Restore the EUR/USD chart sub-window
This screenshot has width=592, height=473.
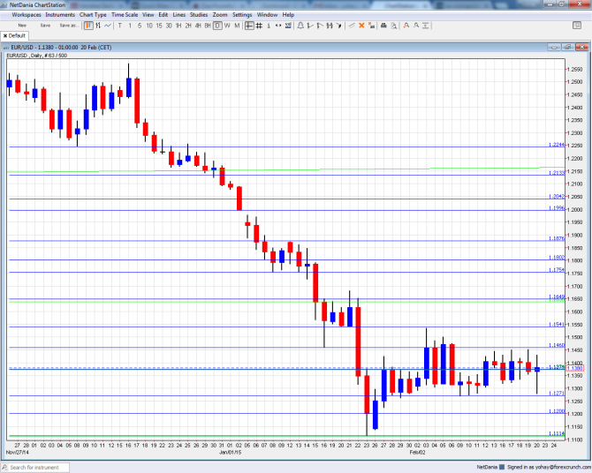(568, 47)
